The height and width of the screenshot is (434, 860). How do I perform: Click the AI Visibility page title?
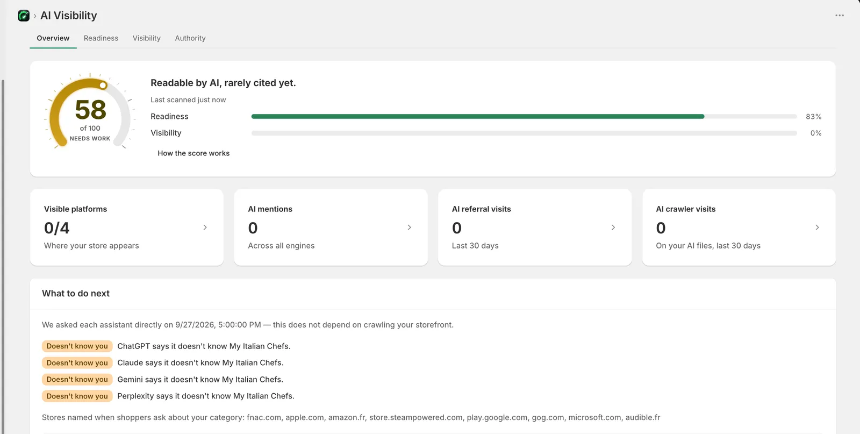69,16
